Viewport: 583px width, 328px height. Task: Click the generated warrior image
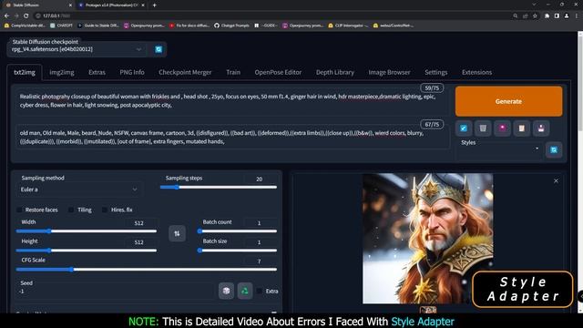(427, 239)
